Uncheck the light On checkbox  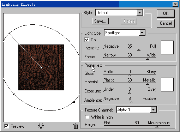click(x=86, y=40)
